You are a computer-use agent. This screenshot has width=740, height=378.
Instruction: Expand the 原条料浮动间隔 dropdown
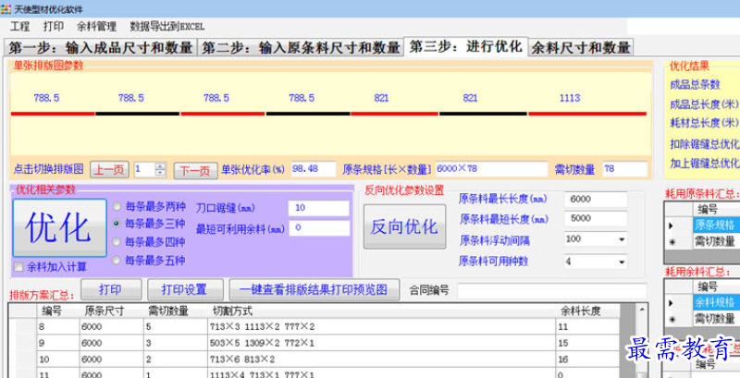coord(621,239)
